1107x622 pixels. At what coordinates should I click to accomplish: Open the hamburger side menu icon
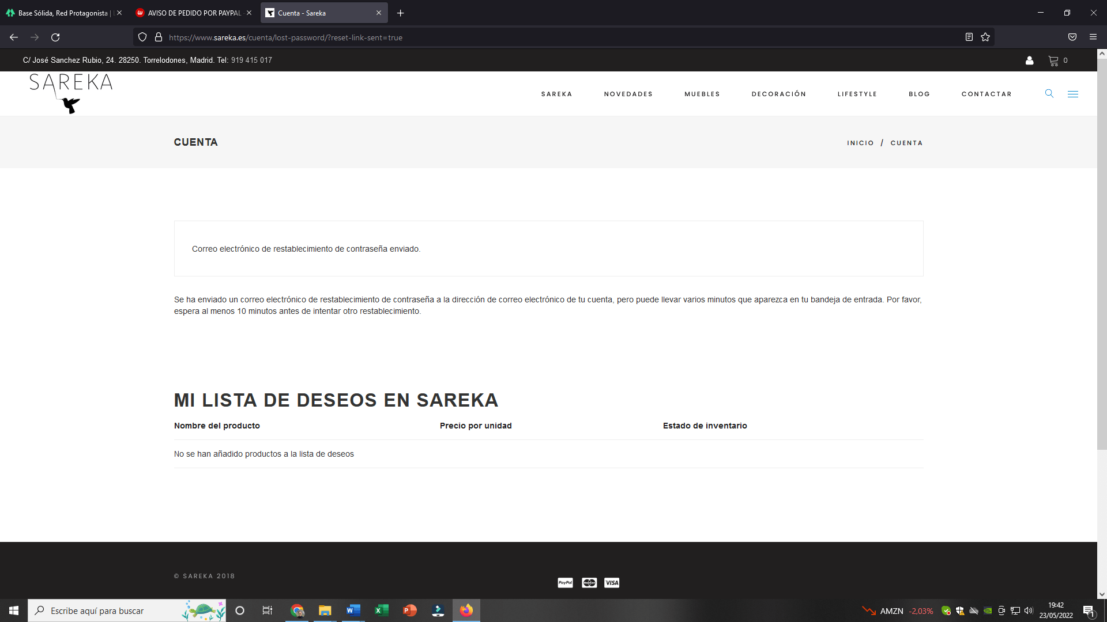click(x=1073, y=94)
